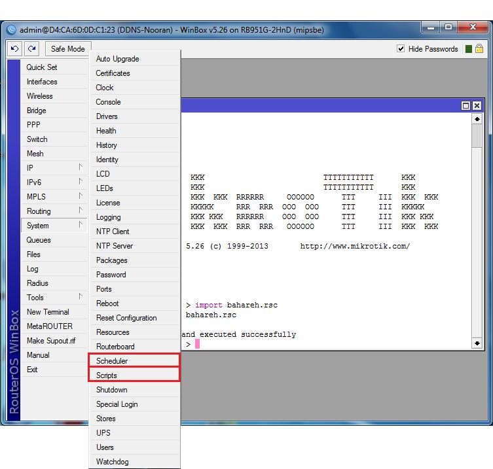Open the Bridge menu
This screenshot has width=493, height=469.
(x=54, y=111)
